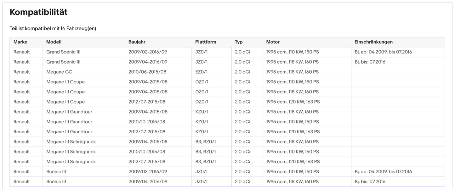
Task: Select the Einschränkungen column header
Action: (373, 42)
